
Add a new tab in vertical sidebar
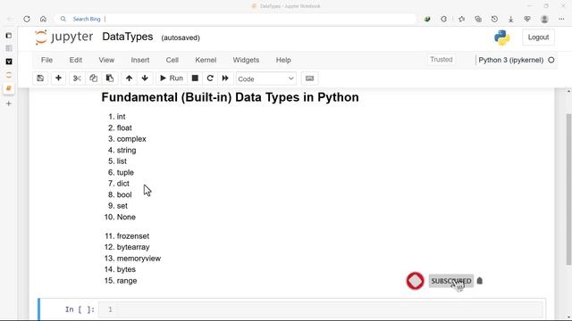(9, 103)
